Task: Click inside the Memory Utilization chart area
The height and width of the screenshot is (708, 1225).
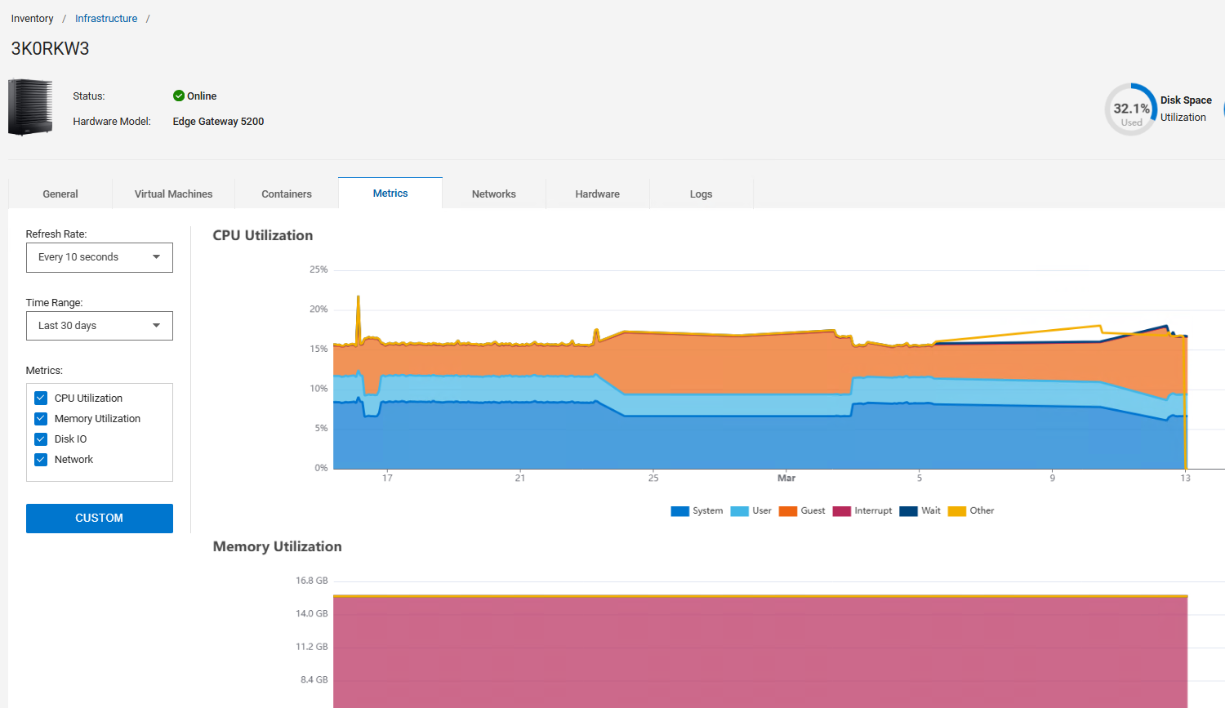Action: (x=759, y=653)
